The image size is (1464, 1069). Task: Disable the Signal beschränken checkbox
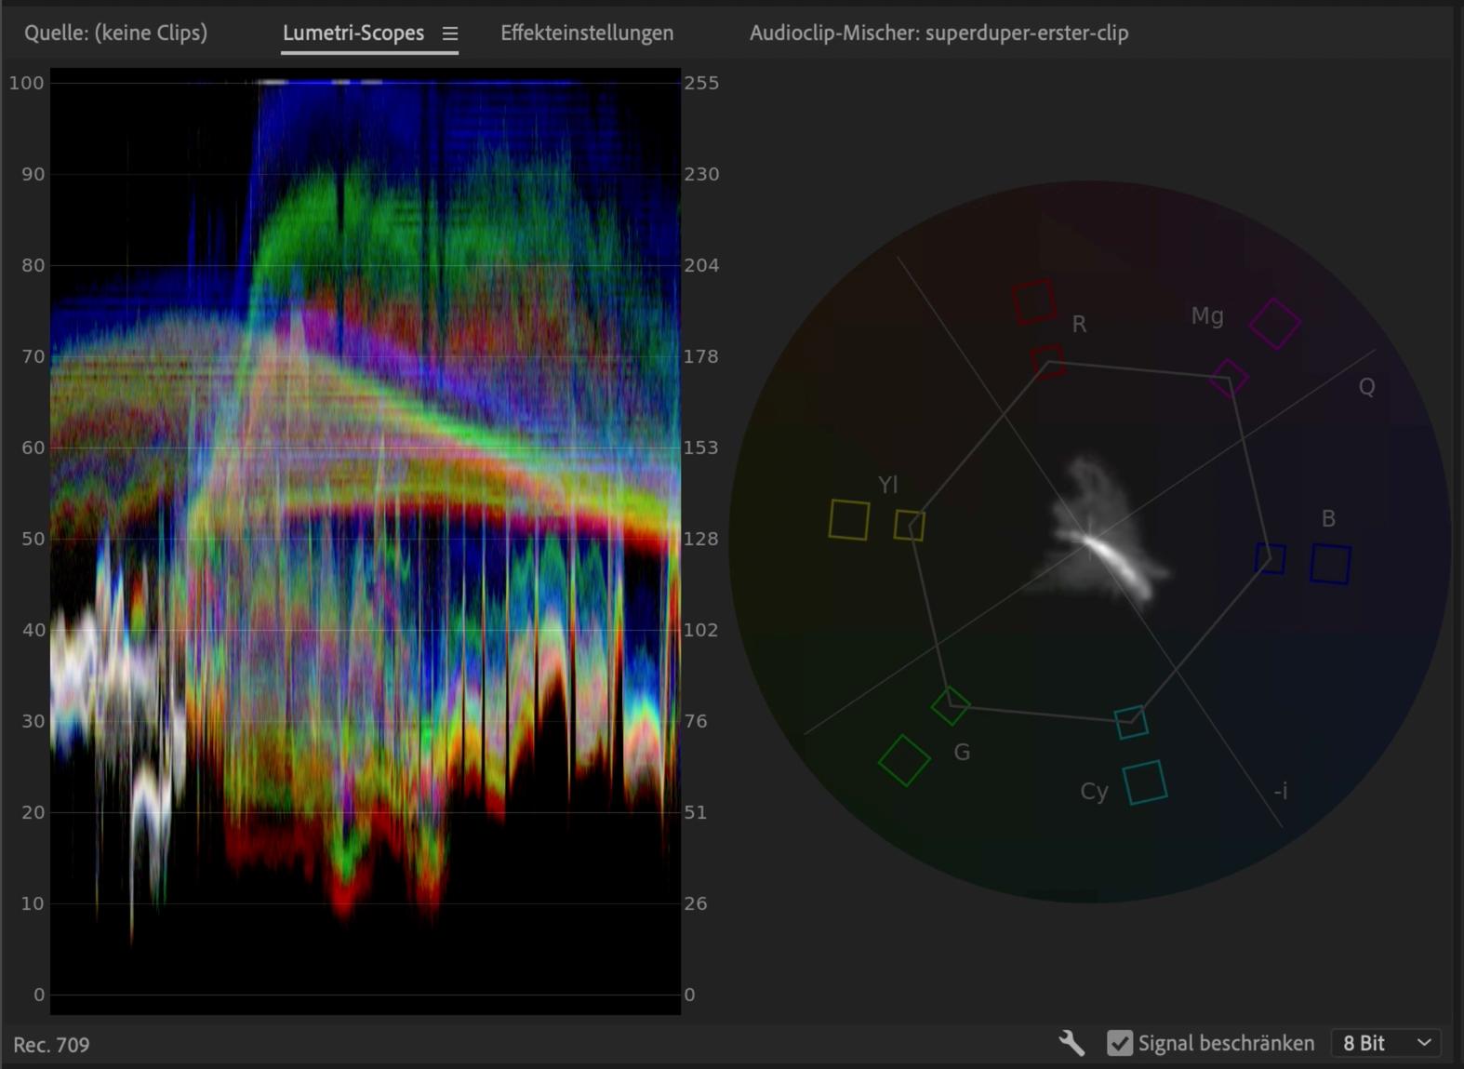pyautogui.click(x=1120, y=1043)
